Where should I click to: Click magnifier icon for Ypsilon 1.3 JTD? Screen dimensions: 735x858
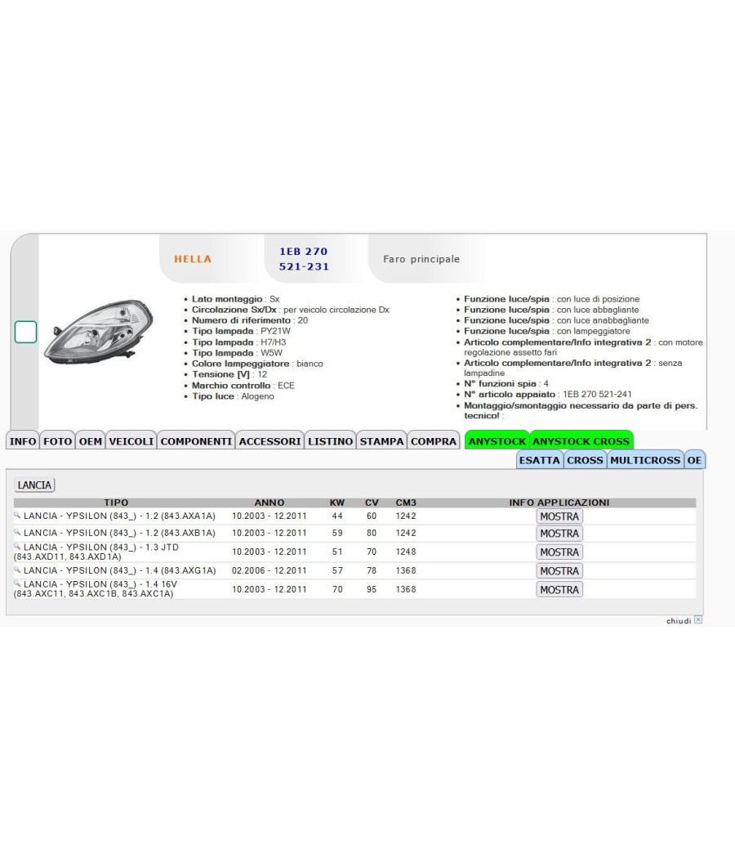coord(17,546)
